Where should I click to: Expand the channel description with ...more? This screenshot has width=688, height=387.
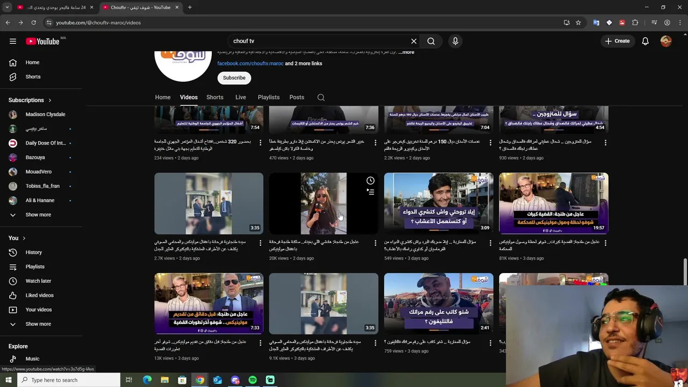point(406,52)
